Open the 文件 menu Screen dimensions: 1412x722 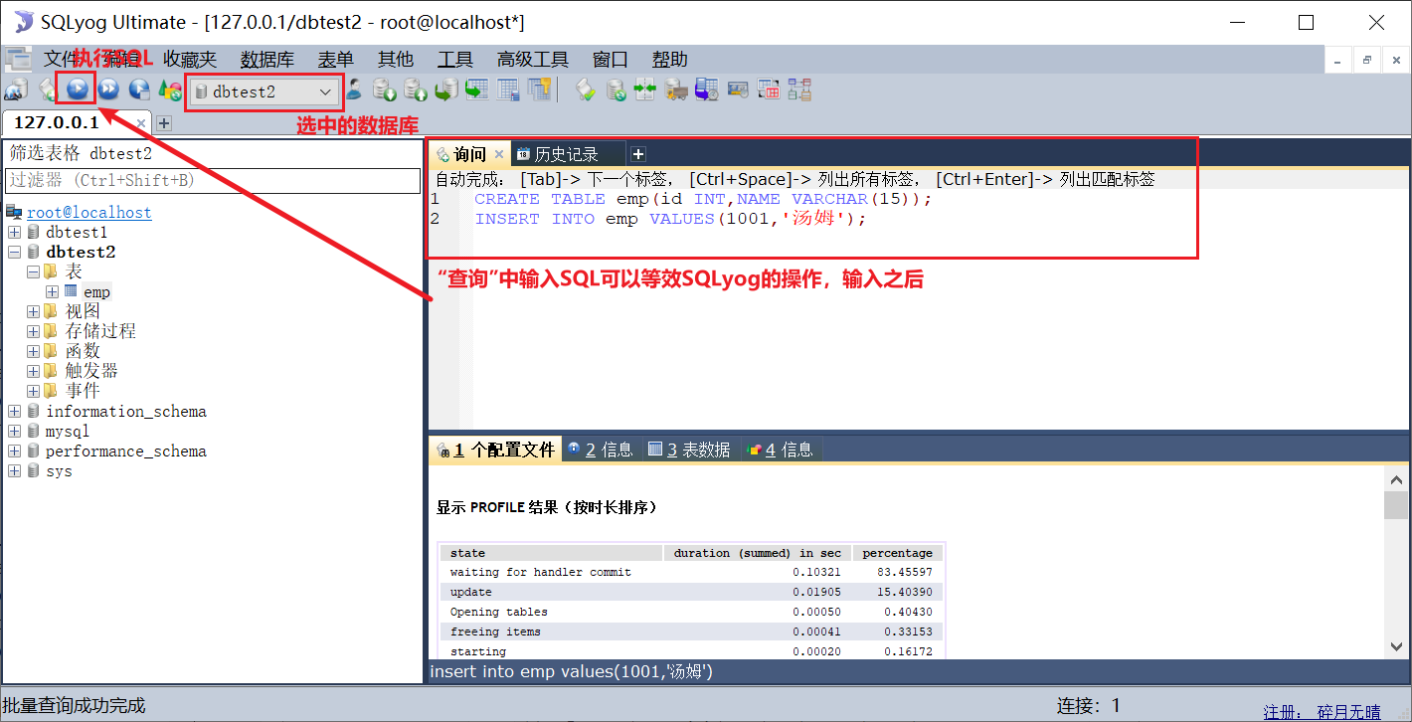pyautogui.click(x=62, y=60)
